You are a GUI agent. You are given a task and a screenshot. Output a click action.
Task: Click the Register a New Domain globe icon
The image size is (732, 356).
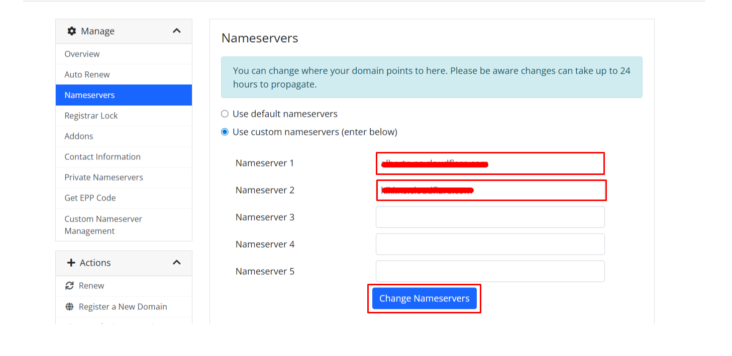pyautogui.click(x=70, y=307)
